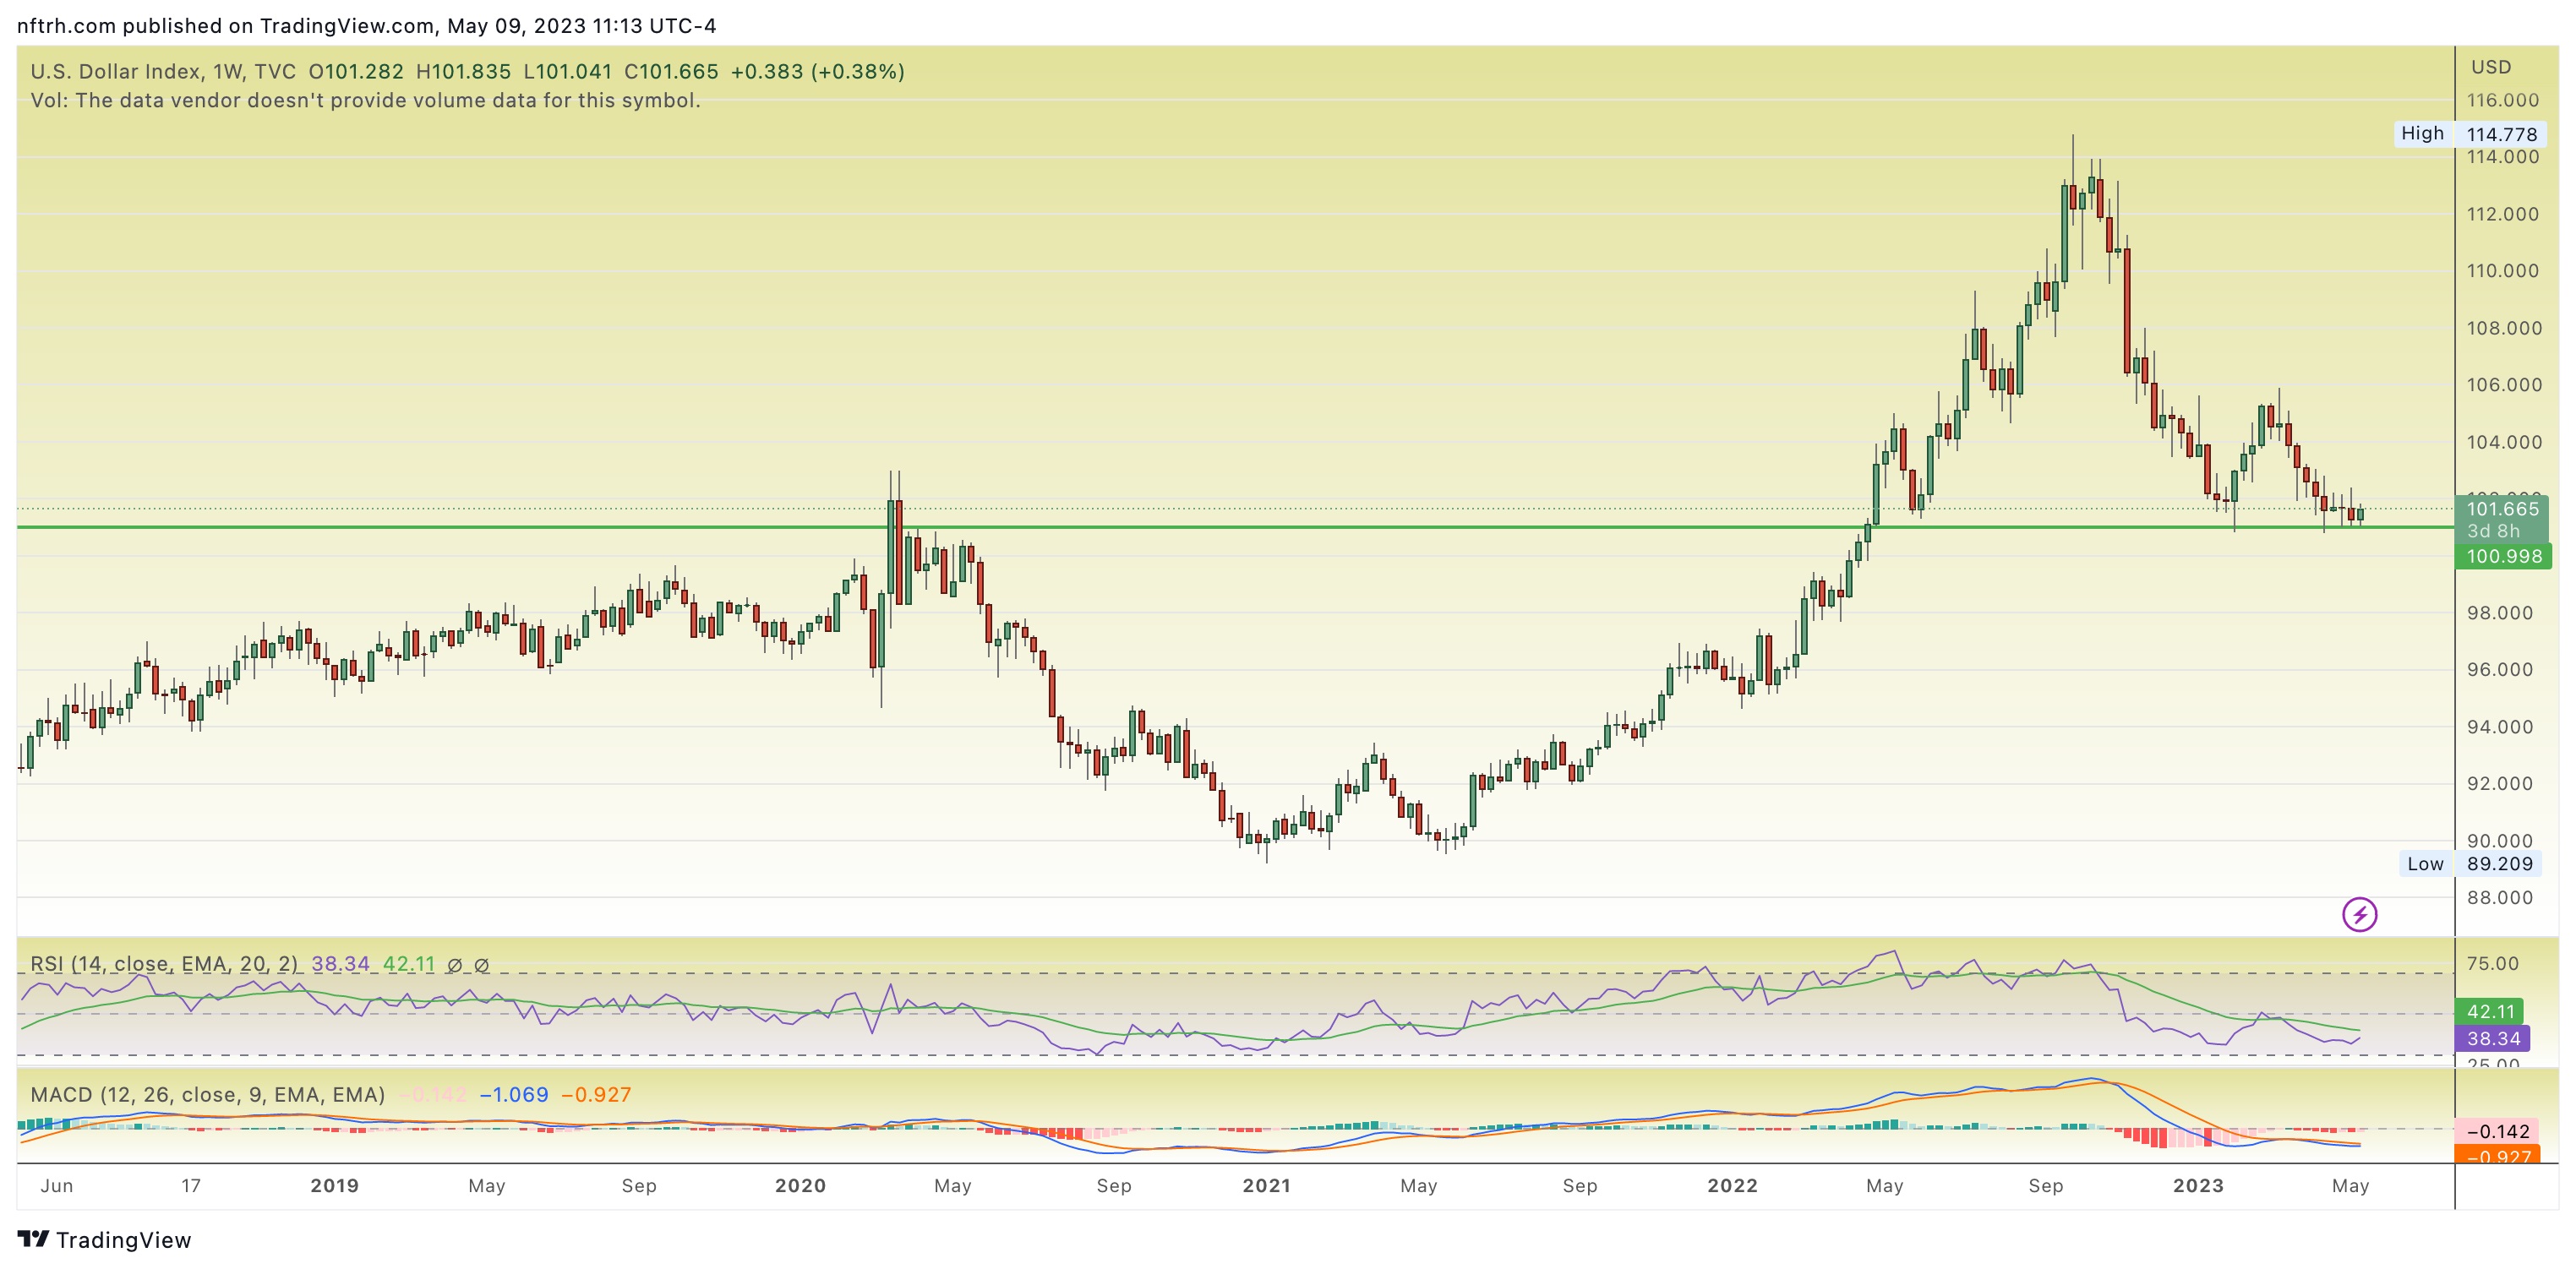2576x1269 pixels.
Task: Click the pink MACD -0.142 axis tag
Action: [2497, 1131]
